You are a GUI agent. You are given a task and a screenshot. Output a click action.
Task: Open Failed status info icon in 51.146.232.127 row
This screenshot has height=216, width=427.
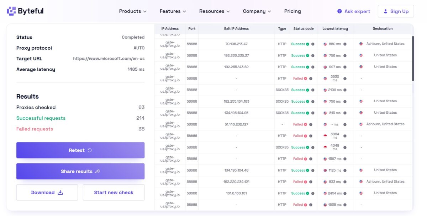pyautogui.click(x=311, y=124)
